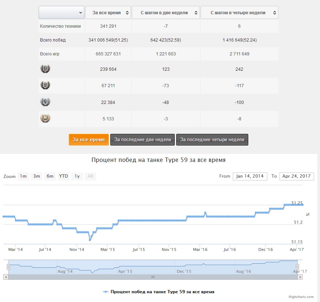
Task: Select the orange 'За все время' tab
Action: coord(89,140)
